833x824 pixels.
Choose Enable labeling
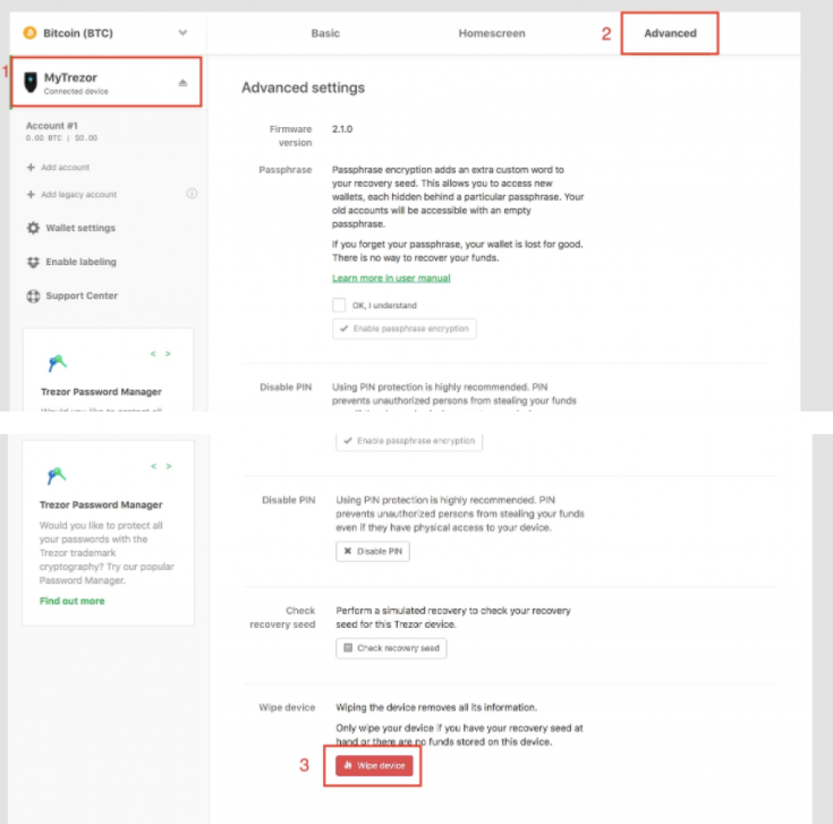81,261
